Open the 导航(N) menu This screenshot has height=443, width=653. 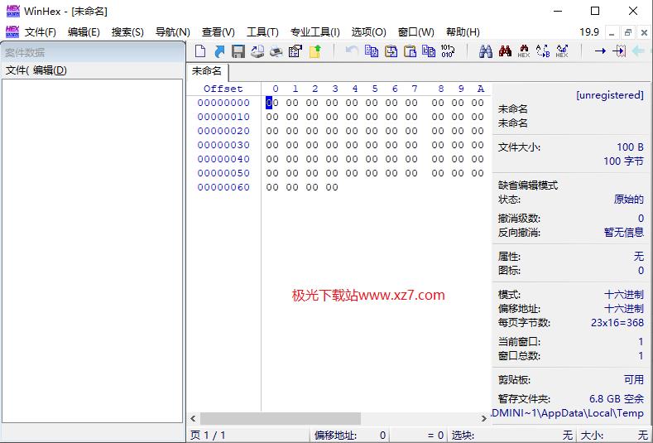(x=172, y=32)
